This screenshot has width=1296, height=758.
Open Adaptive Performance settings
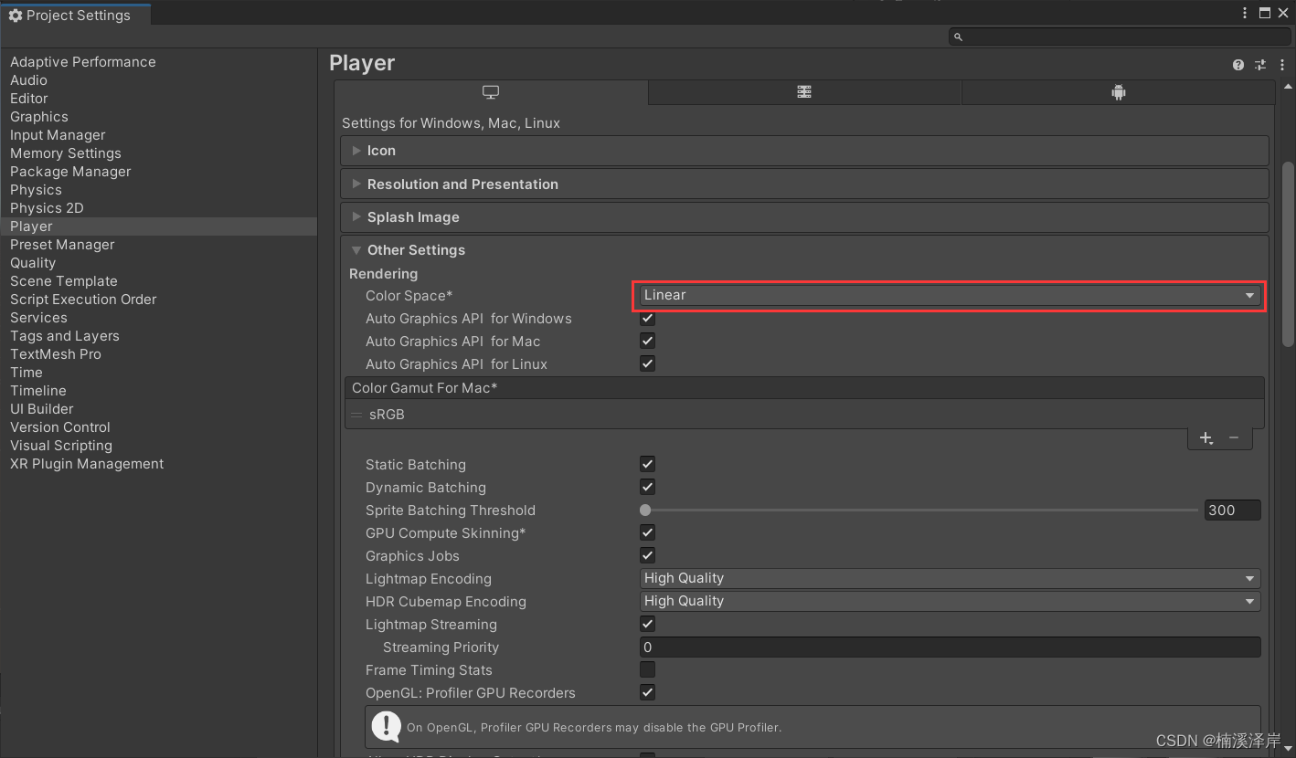83,62
